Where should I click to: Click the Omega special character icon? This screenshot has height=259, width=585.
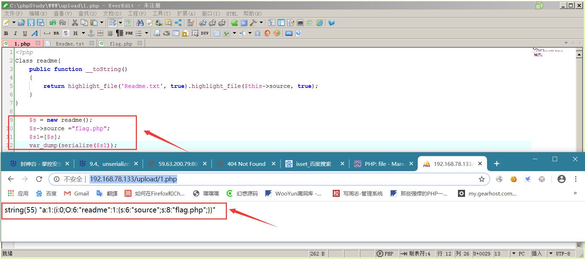coord(258,33)
